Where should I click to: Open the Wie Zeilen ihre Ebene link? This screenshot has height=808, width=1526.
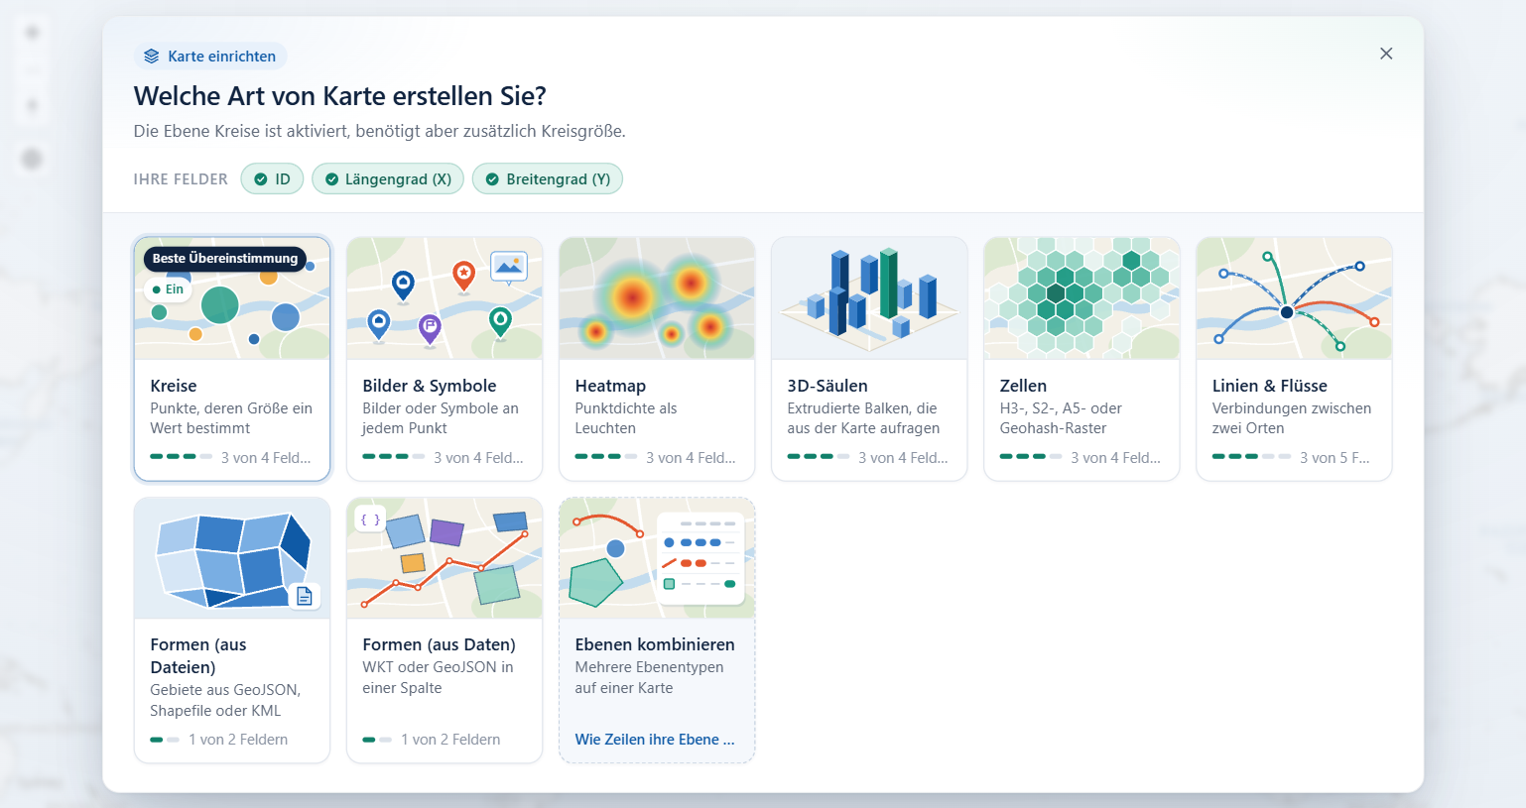(655, 740)
